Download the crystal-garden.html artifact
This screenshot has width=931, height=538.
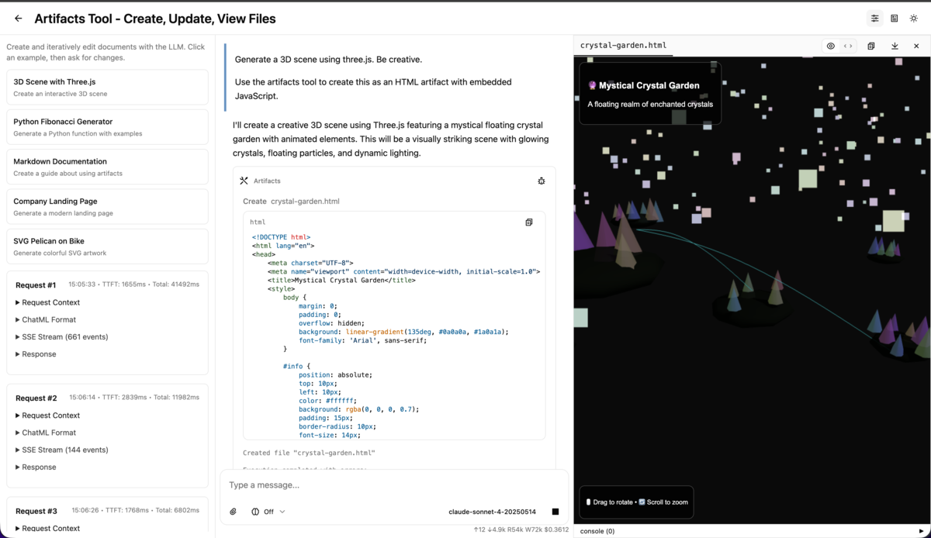(895, 46)
